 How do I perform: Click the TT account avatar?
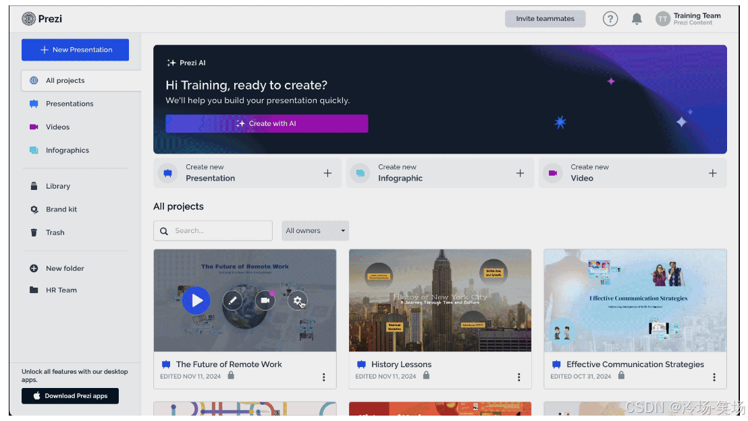(663, 19)
